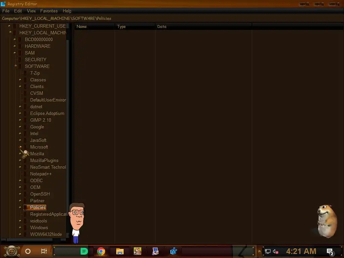Click the hamster Box app taskbar icon

(x=137, y=251)
